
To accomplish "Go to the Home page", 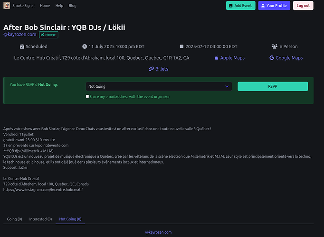I will (45, 6).
